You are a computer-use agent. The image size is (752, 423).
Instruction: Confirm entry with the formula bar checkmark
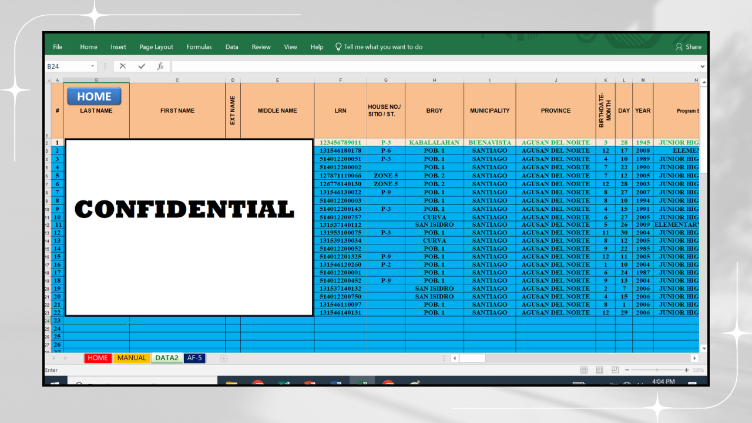pos(142,66)
